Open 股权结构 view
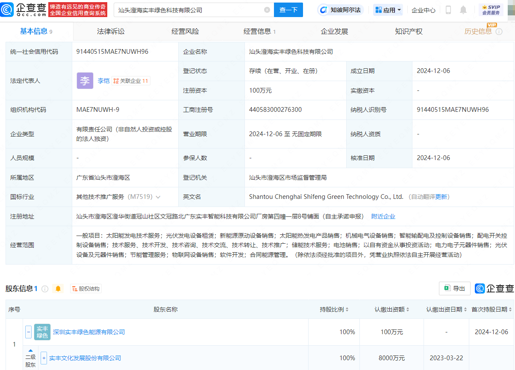515x370 pixels. tap(86, 289)
